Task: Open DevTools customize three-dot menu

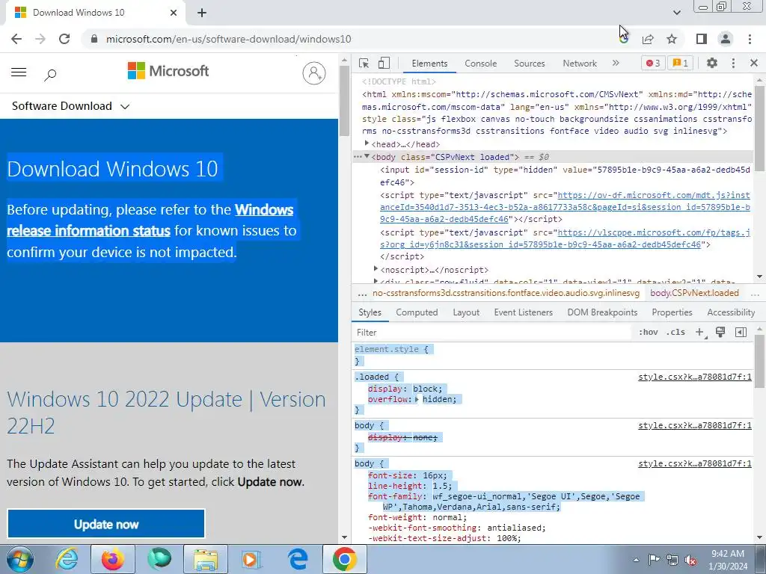Action: [x=733, y=63]
